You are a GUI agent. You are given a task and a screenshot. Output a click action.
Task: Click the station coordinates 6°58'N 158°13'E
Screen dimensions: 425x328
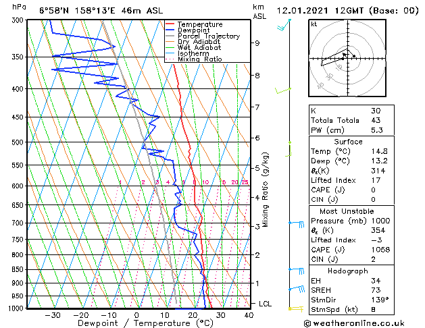coord(77,11)
